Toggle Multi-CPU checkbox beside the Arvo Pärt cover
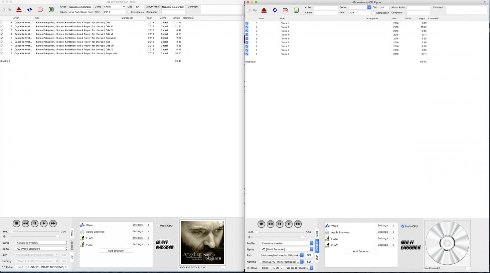The image size is (490, 273). (x=158, y=226)
